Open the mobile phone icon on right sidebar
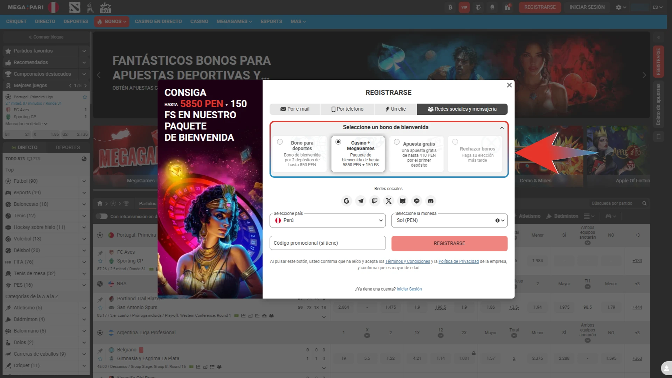The width and height of the screenshot is (672, 378). pos(658,136)
